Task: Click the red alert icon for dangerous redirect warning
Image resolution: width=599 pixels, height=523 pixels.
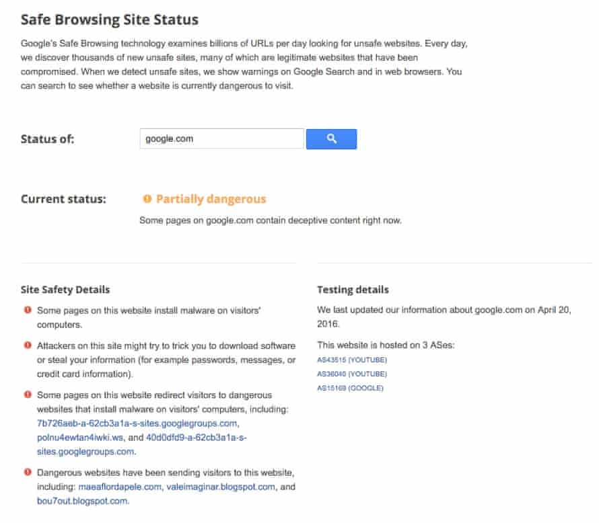Action: 27,395
